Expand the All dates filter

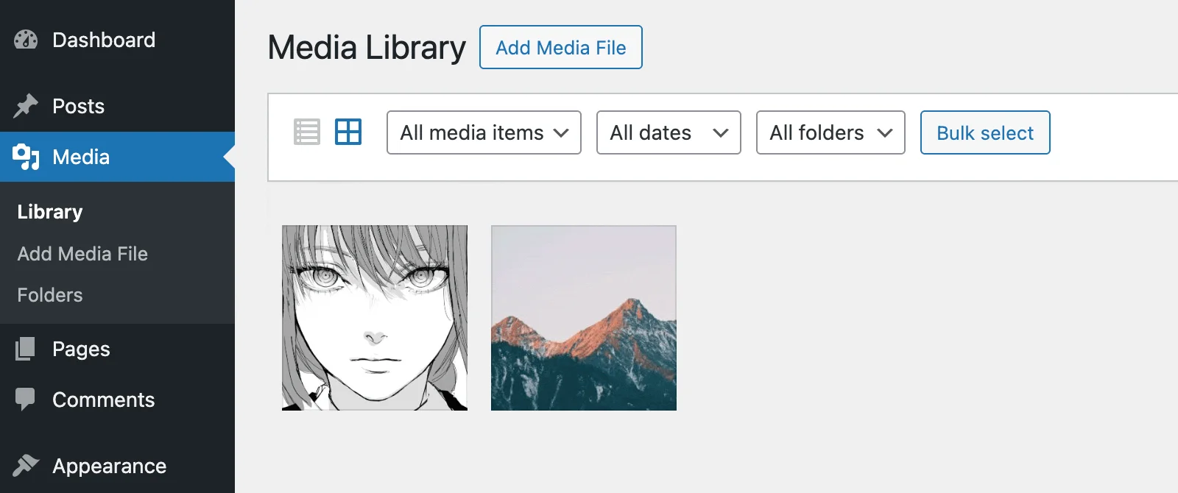667,132
